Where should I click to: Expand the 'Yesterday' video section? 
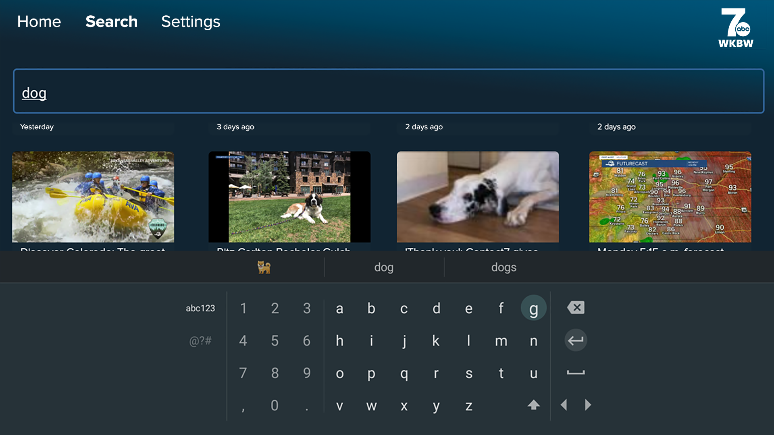click(37, 127)
